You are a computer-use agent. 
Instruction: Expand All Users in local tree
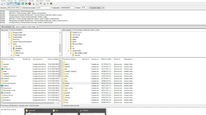click(x=12, y=46)
